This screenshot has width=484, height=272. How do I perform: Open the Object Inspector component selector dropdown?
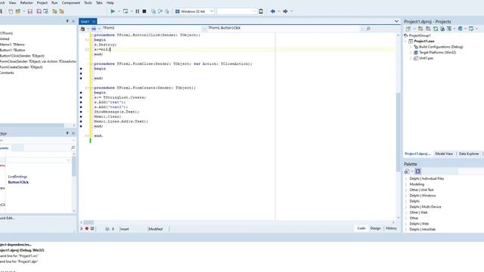(73, 141)
